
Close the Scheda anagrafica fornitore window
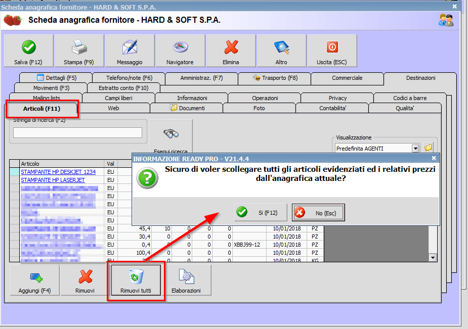[454, 6]
